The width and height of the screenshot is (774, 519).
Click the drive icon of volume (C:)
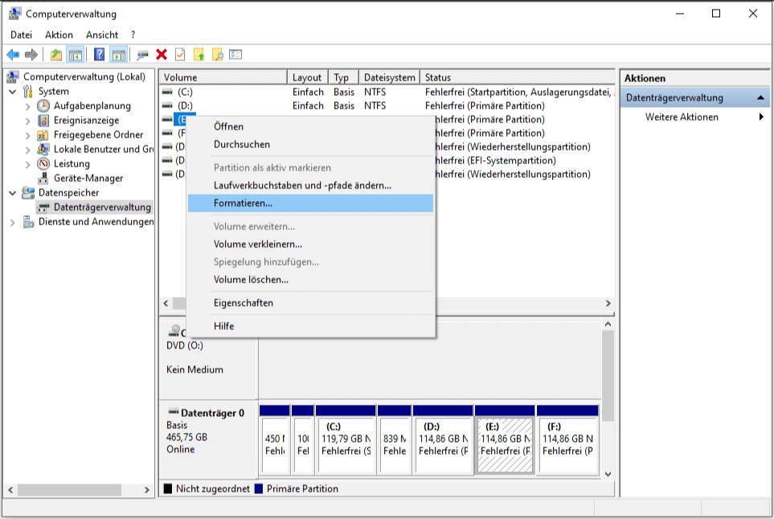click(168, 92)
